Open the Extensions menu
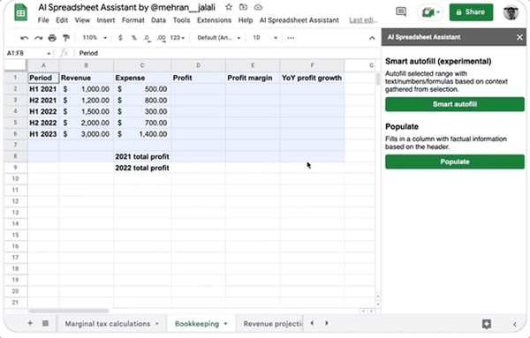 (x=214, y=20)
